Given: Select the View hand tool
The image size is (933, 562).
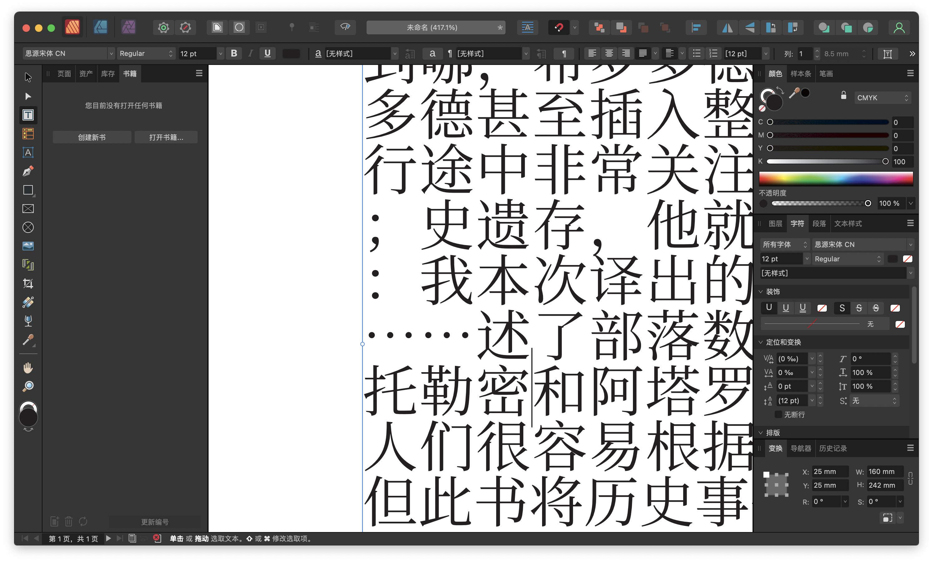Looking at the screenshot, I should 28,368.
